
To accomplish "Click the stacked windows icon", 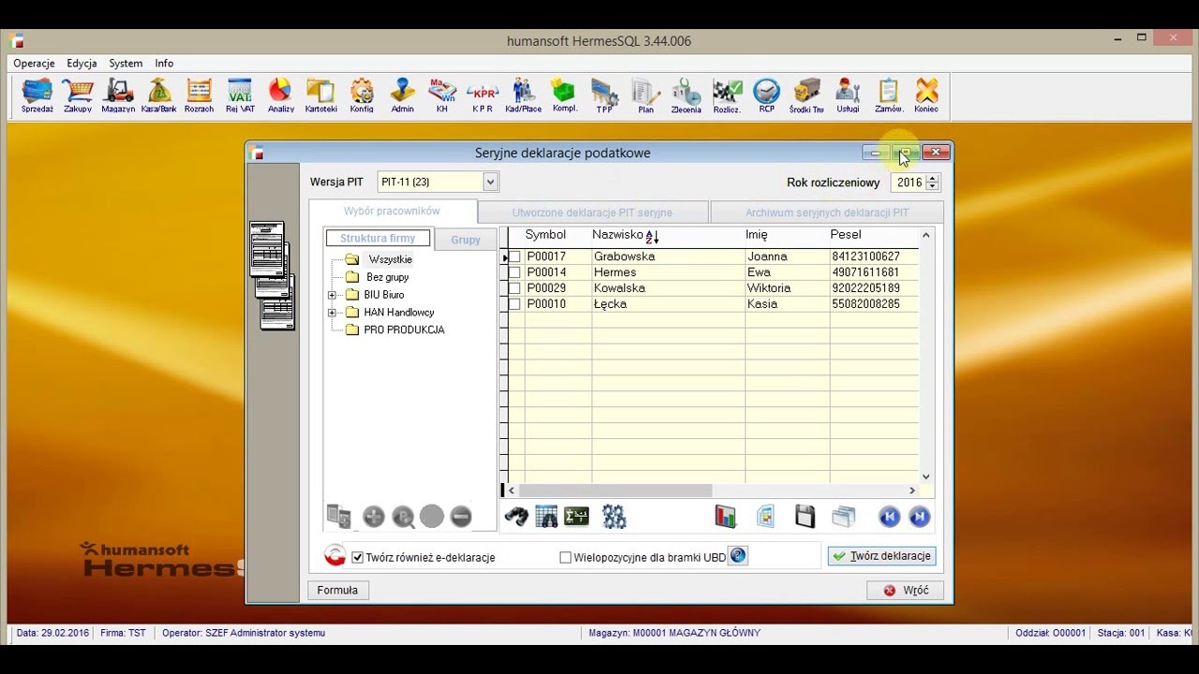I will click(x=844, y=516).
